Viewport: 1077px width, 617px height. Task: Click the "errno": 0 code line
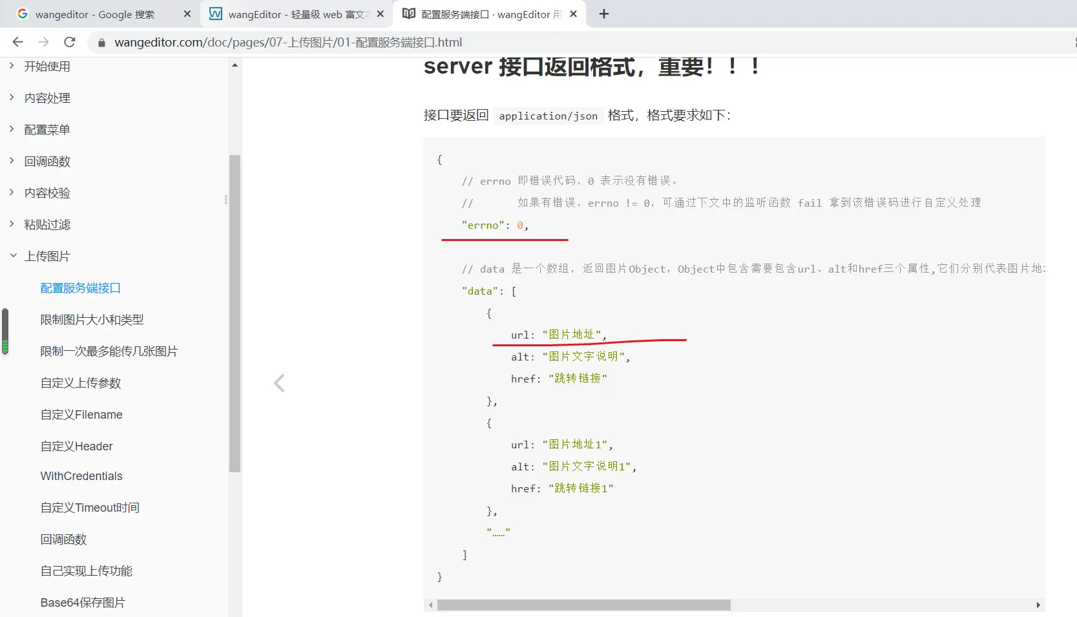(495, 225)
